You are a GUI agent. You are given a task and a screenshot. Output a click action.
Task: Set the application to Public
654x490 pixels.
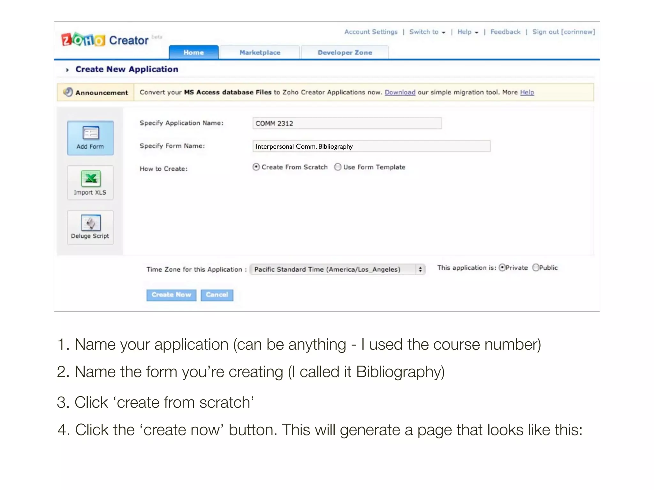536,267
